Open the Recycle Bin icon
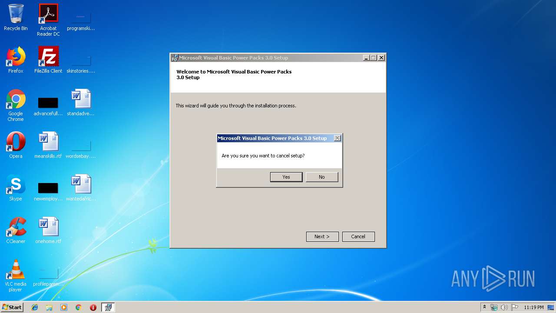This screenshot has height=313, width=556. pos(16,18)
